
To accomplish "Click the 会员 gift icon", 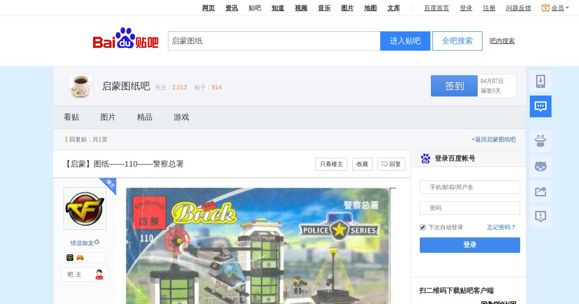I will click(x=546, y=8).
